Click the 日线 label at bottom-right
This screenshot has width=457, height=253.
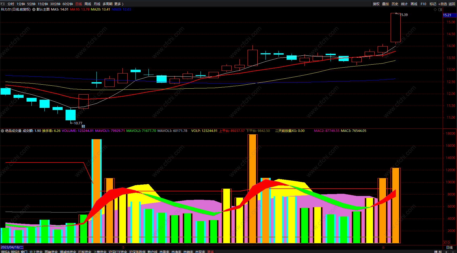click(449, 247)
